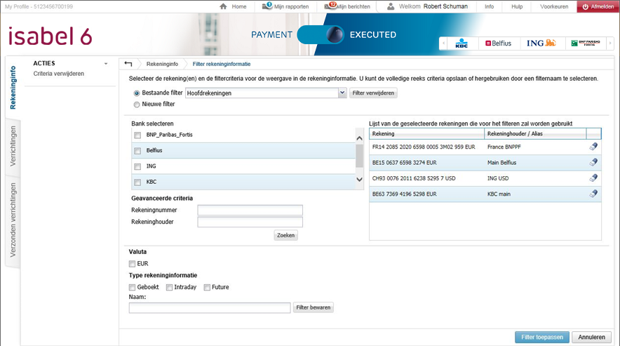Tick the Intraday checkbox
Screen dimensions: 620x346
pos(170,287)
